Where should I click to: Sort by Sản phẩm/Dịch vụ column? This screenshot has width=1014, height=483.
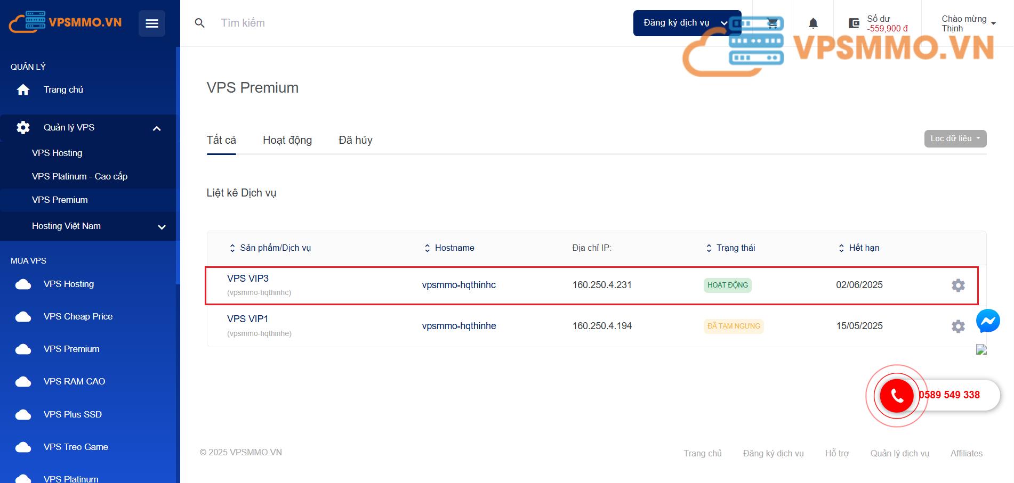pyautogui.click(x=270, y=248)
